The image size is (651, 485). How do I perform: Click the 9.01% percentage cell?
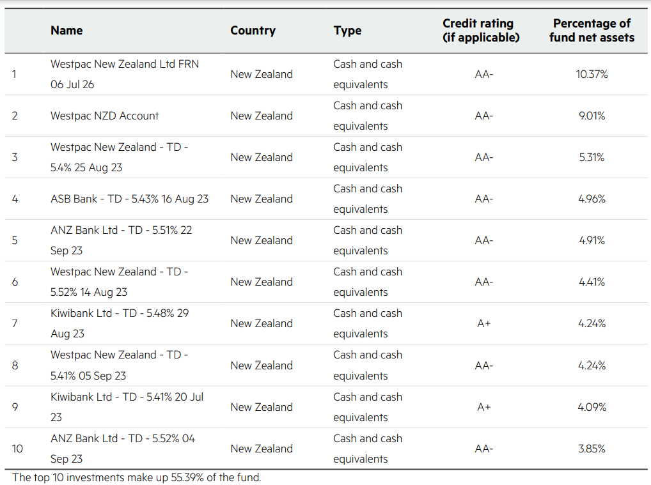[x=592, y=116]
